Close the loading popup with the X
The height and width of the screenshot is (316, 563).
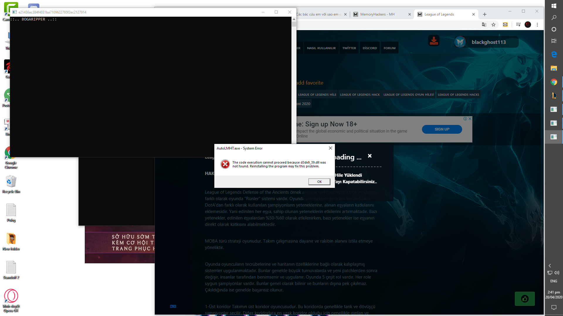coord(370,156)
